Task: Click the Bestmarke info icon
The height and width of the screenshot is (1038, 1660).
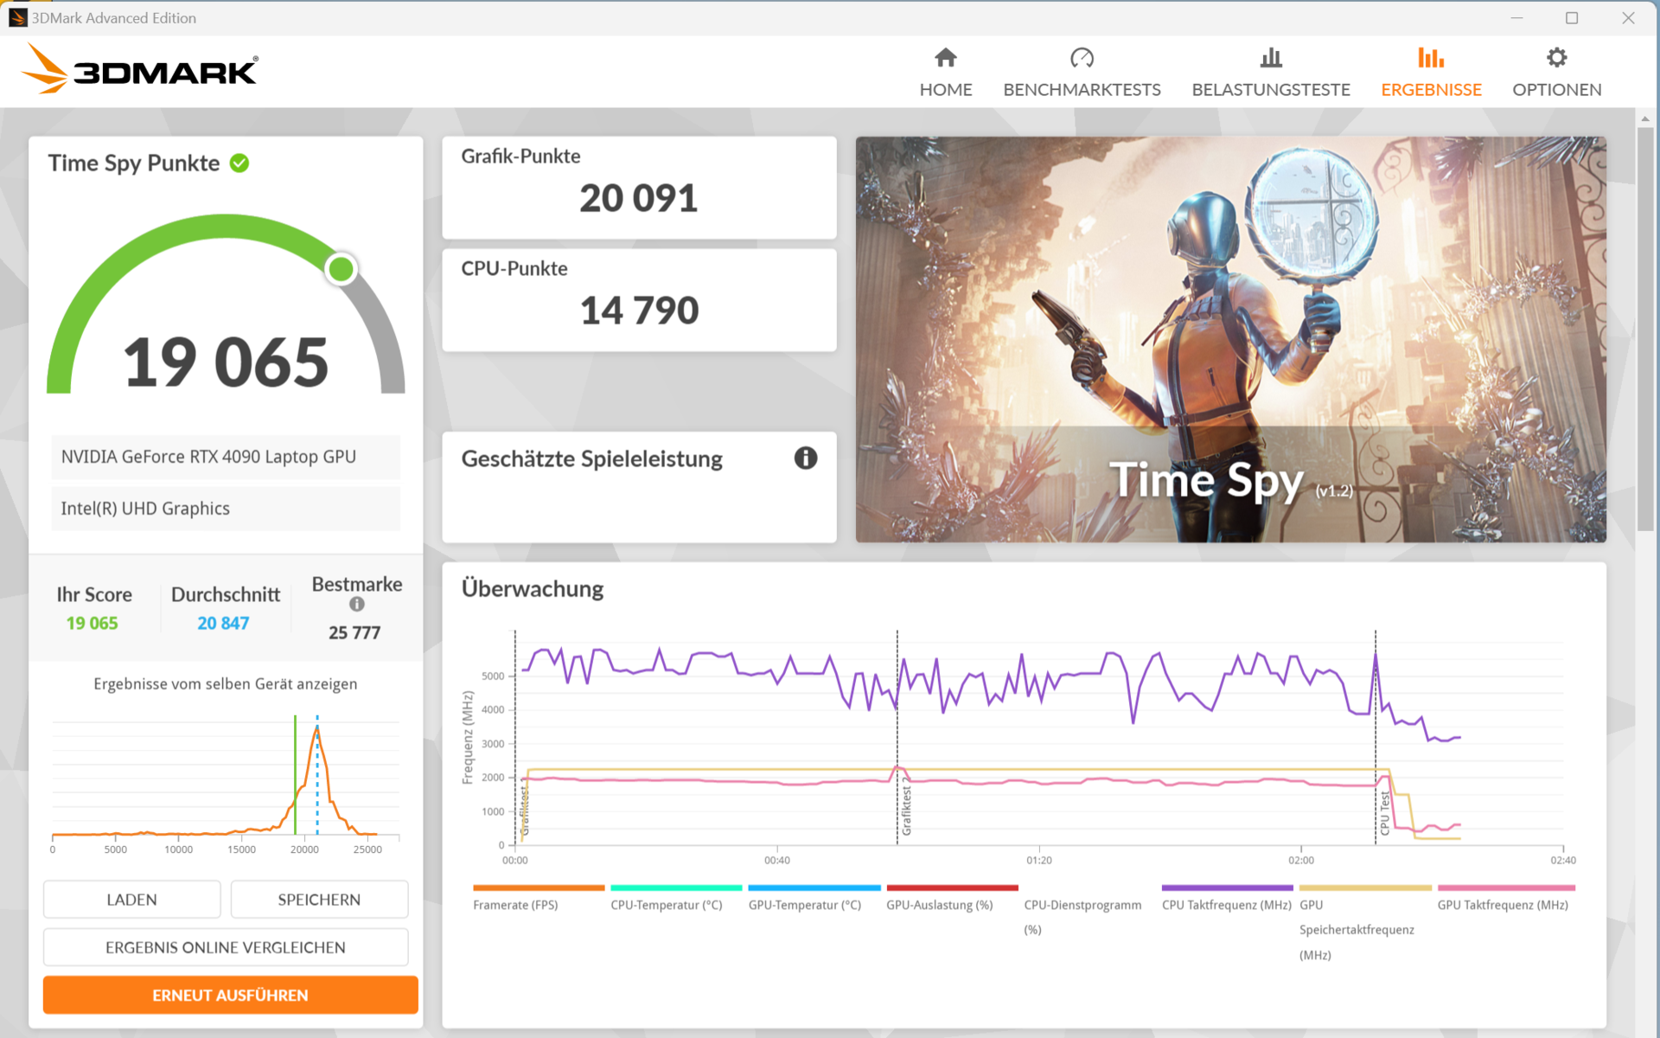Action: pyautogui.click(x=356, y=605)
